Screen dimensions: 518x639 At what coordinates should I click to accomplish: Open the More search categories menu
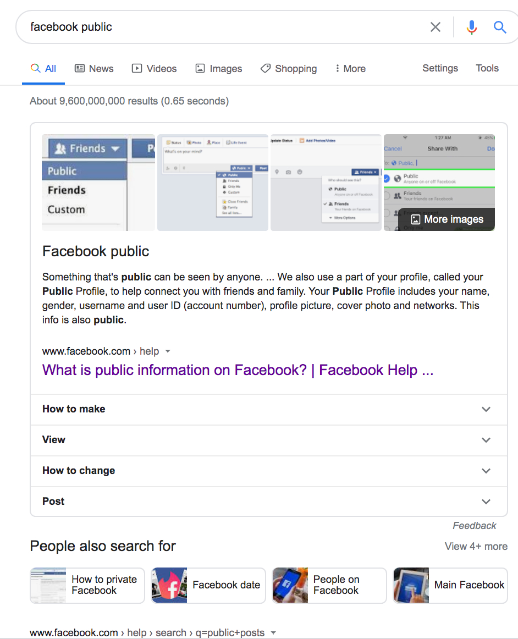coord(350,68)
